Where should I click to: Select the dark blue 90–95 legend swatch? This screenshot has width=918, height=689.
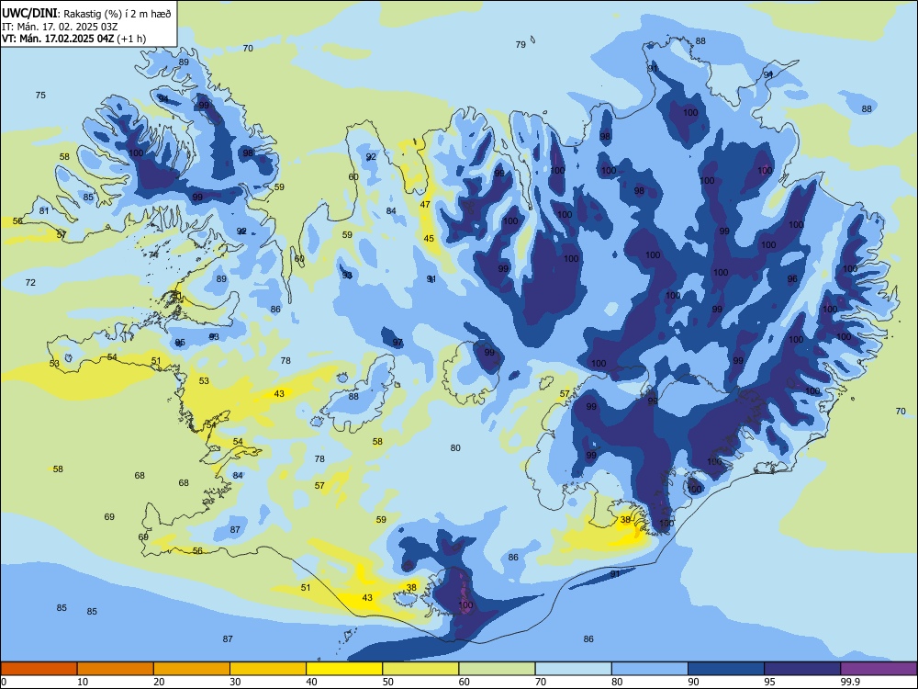tap(726, 669)
